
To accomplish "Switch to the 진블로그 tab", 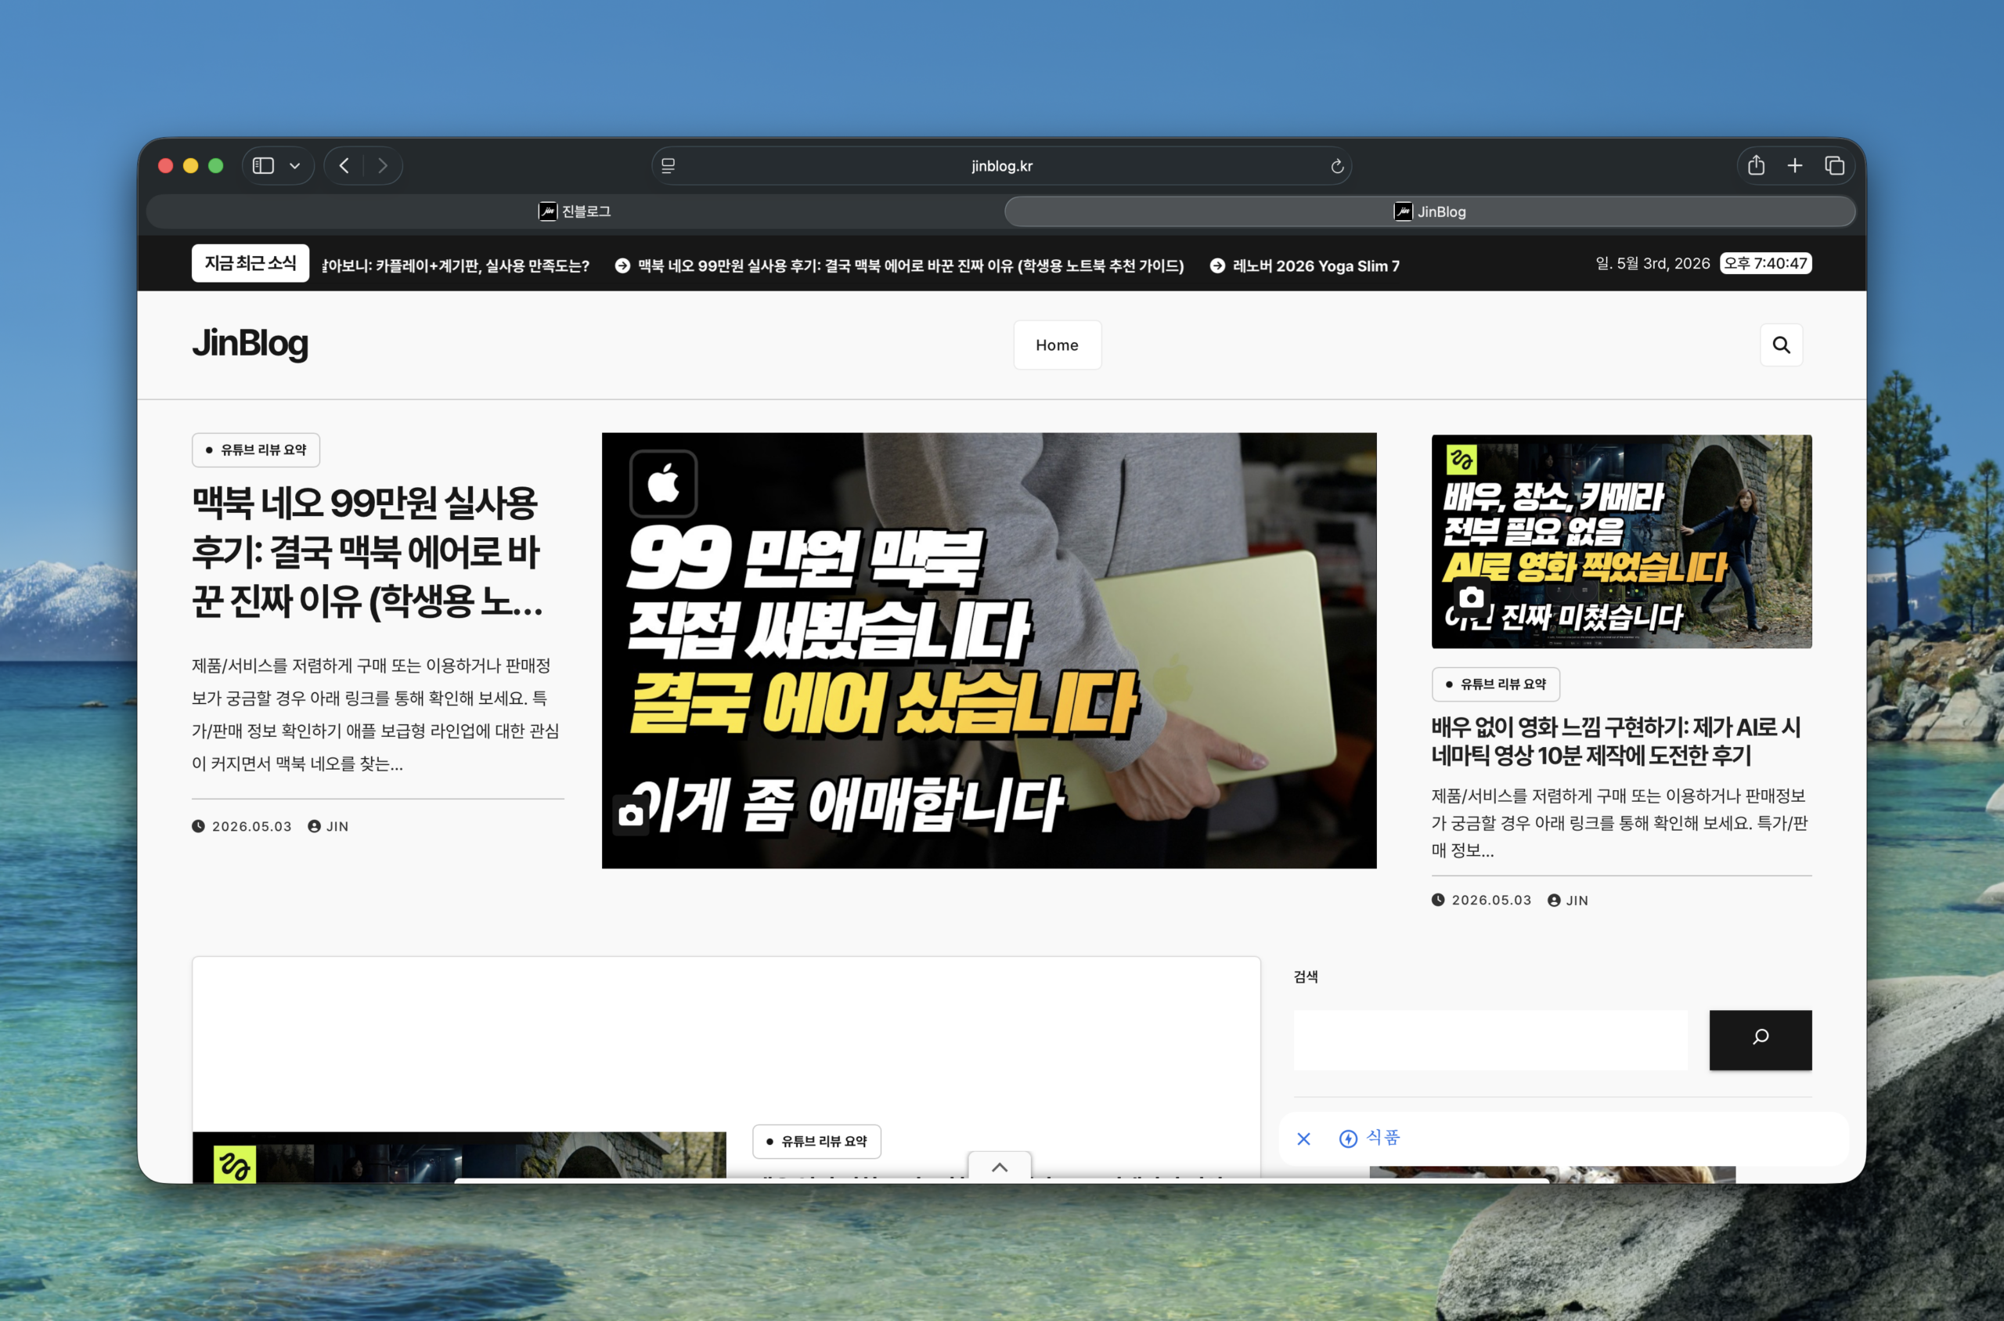I will click(575, 211).
